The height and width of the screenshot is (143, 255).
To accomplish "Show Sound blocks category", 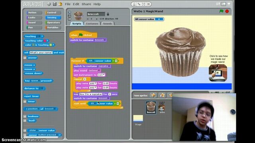I will click(34, 23).
